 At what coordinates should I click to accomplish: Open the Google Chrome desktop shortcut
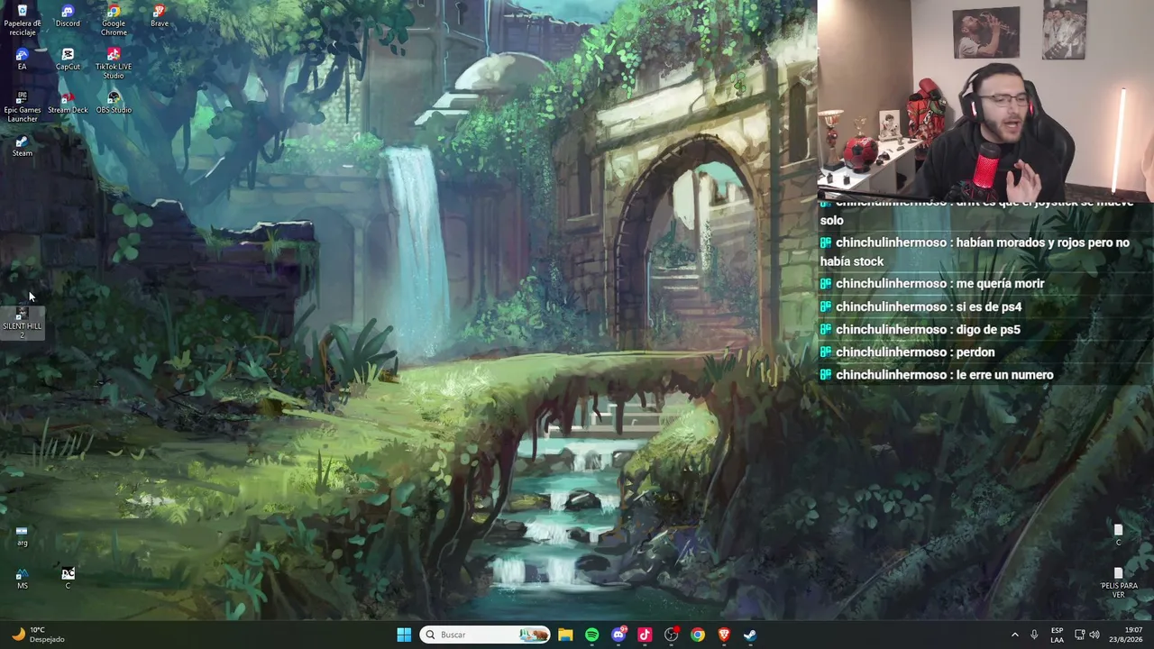click(114, 18)
